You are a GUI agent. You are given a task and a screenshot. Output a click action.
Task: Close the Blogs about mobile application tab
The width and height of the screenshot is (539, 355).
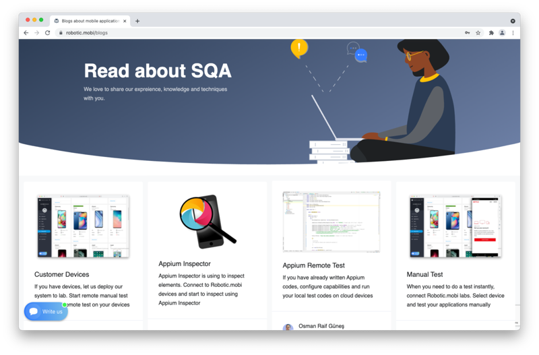125,21
